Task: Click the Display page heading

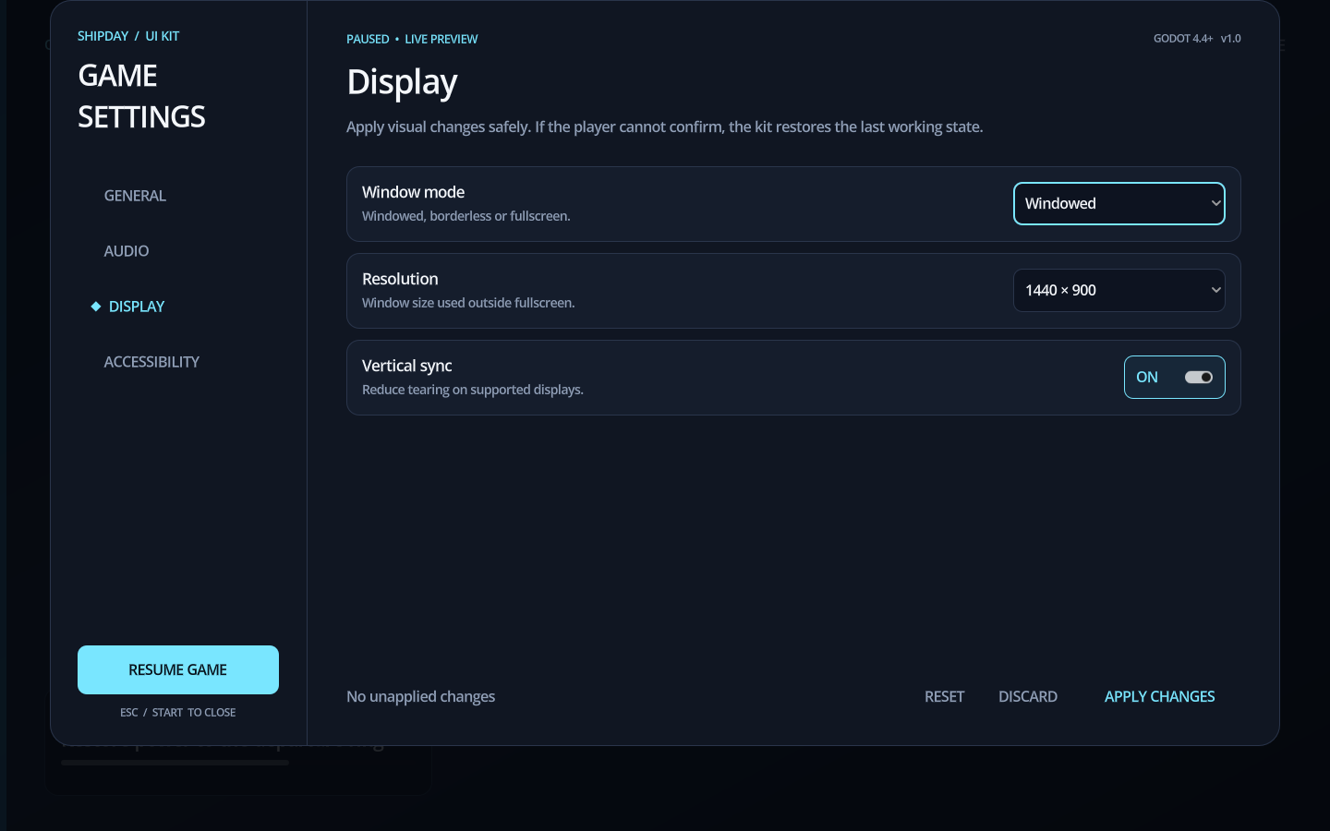Action: point(402,82)
